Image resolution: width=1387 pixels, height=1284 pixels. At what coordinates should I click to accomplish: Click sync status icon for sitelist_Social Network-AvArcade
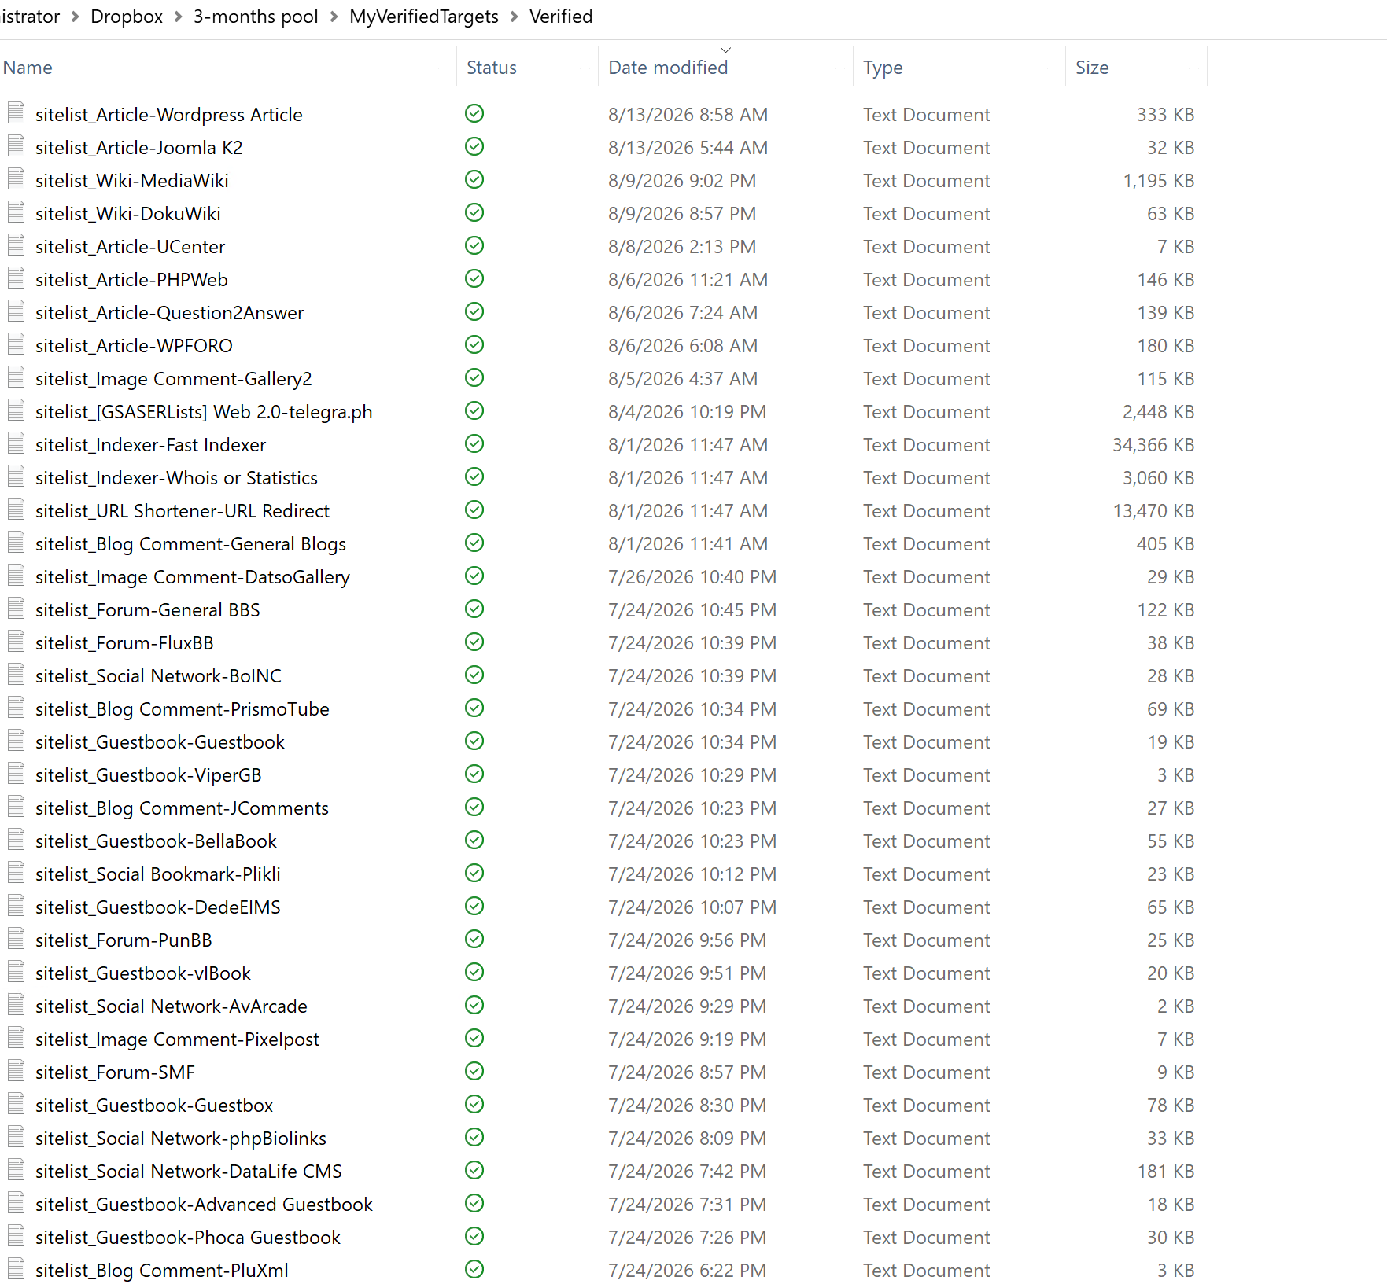(x=474, y=1005)
